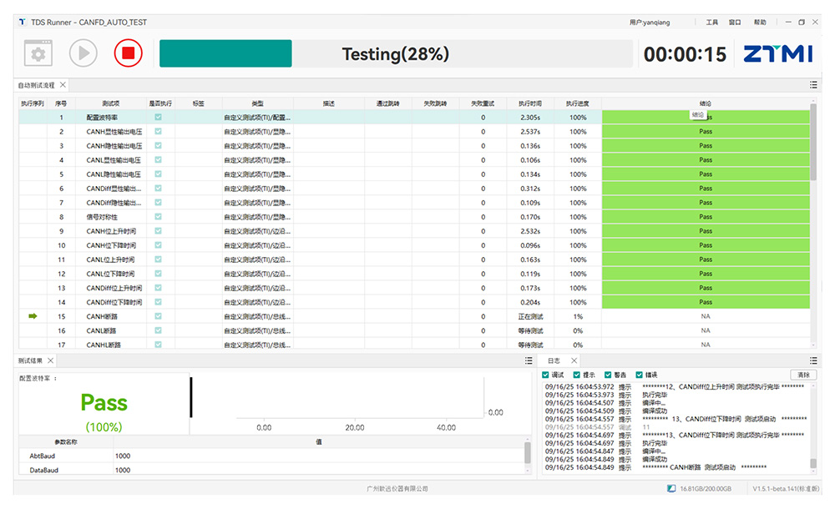This screenshot has height=509, width=835.
Task: Toggle the 错误 log filter checkbox
Action: (639, 375)
